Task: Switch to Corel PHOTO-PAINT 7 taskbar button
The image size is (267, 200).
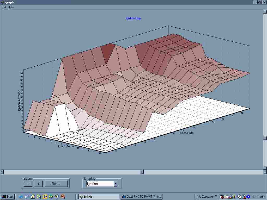Action: pyautogui.click(x=142, y=197)
